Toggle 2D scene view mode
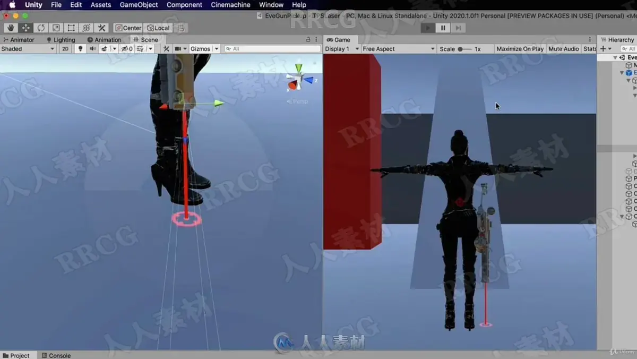This screenshot has width=637, height=359. [x=65, y=48]
